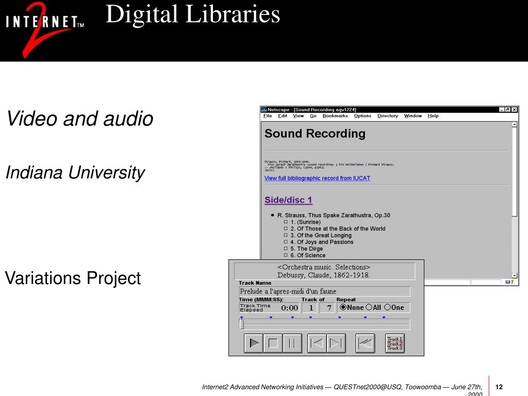Click the rewind double-arrow button
528x396 pixels.
(366, 343)
